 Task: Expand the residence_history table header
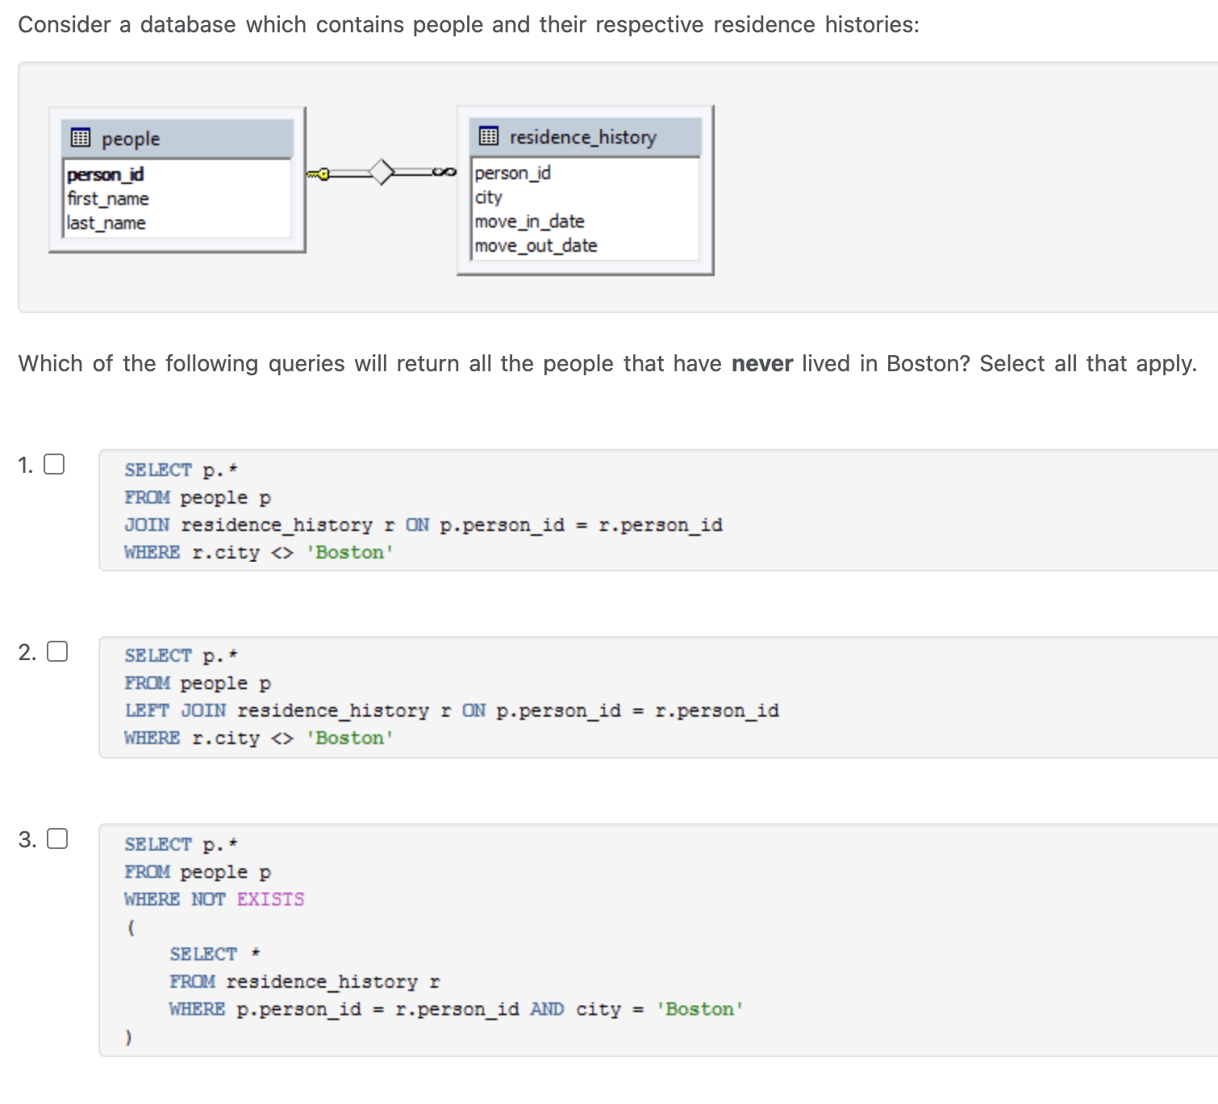click(582, 136)
